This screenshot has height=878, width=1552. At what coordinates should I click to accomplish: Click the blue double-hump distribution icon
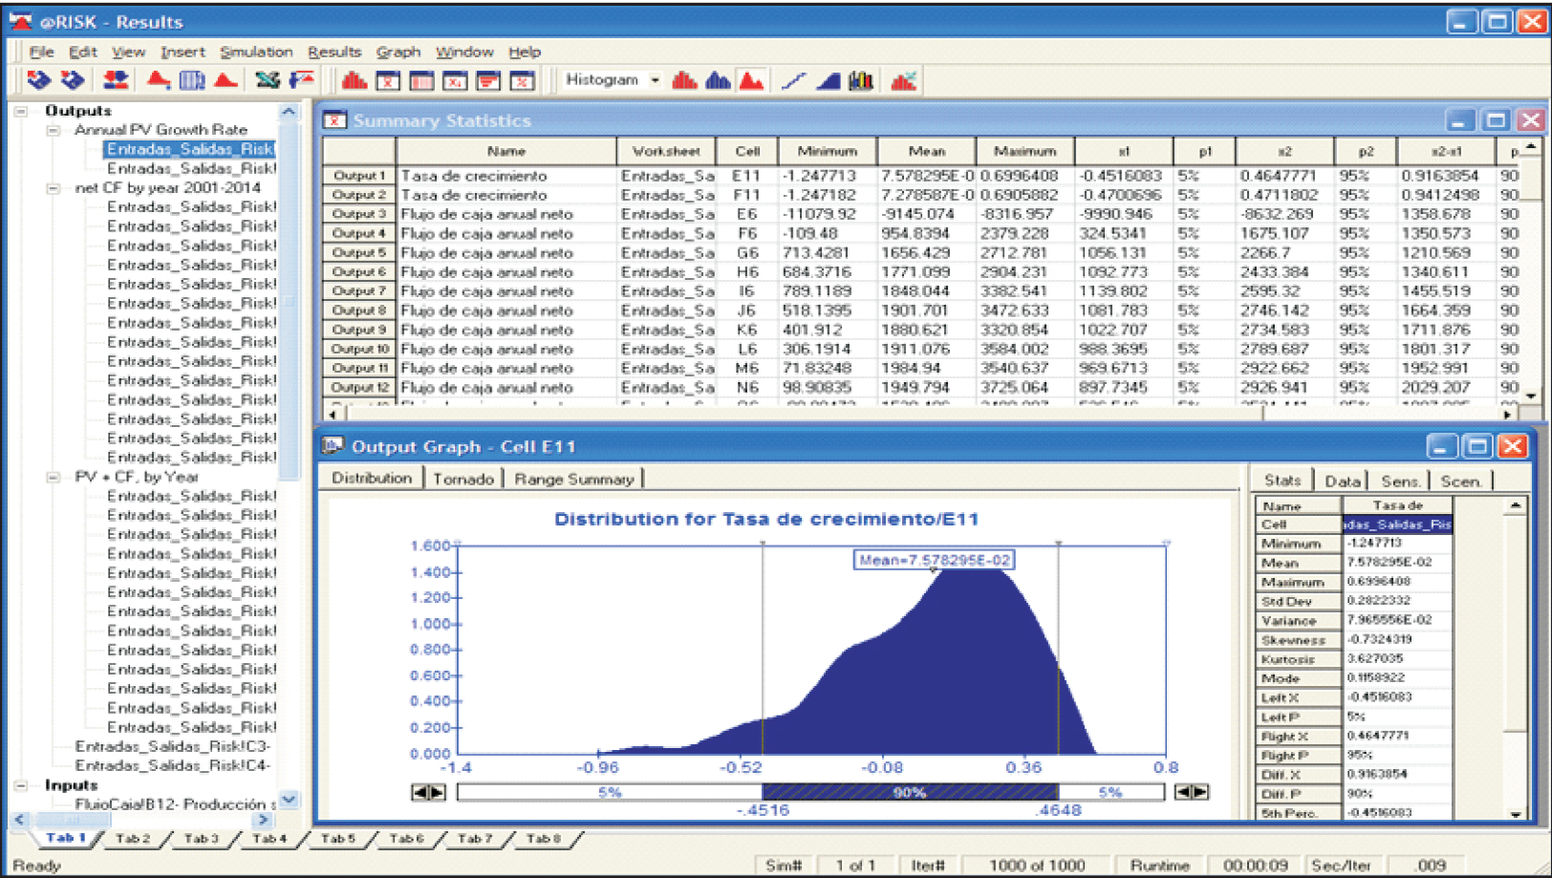coord(718,81)
